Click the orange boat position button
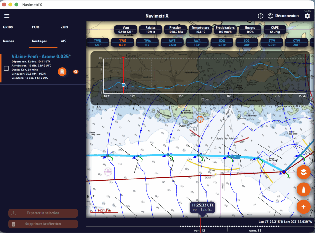The width and height of the screenshot is (315, 233). click(303, 190)
